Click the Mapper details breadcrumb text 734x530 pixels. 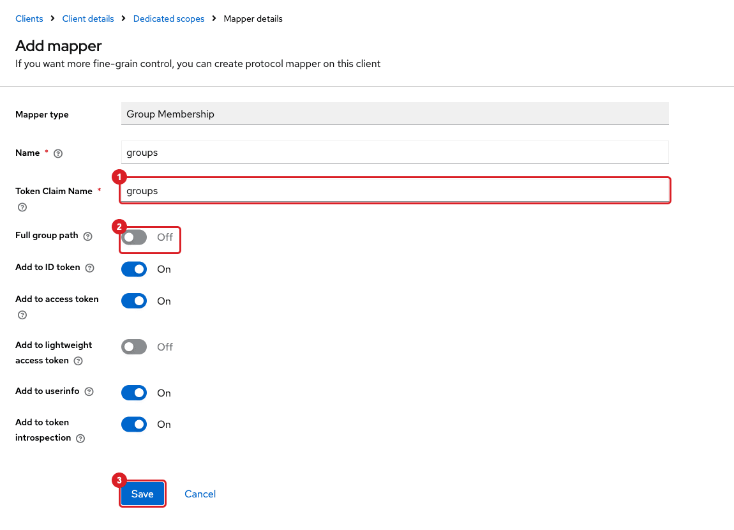point(253,19)
